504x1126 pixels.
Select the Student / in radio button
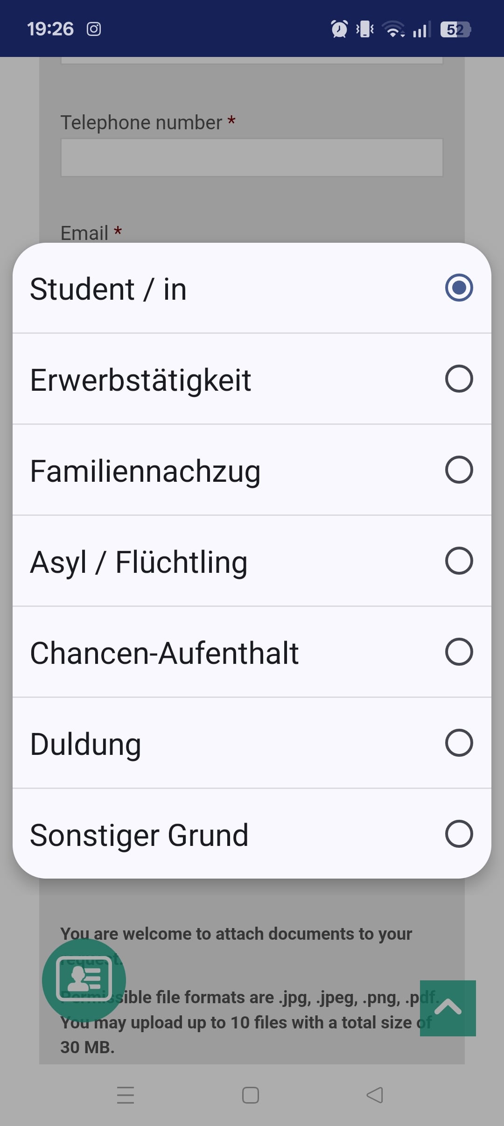459,288
